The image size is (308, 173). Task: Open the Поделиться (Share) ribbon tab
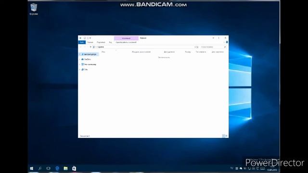101,42
